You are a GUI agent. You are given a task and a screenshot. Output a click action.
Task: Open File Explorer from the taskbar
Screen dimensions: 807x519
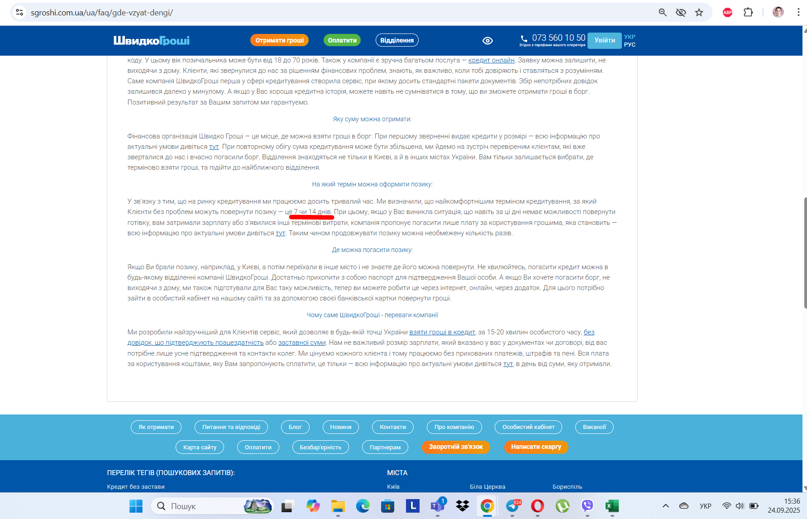(338, 506)
